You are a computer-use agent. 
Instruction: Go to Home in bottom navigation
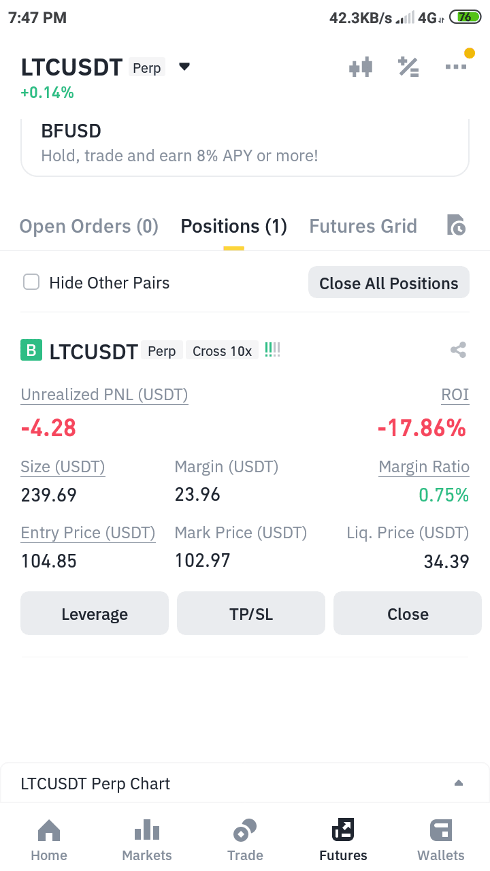click(x=49, y=841)
